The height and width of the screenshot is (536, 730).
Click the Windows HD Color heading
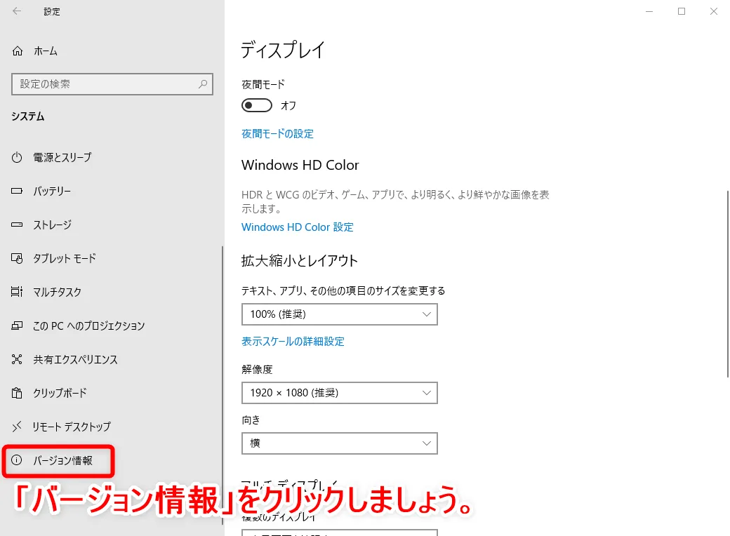coord(300,165)
